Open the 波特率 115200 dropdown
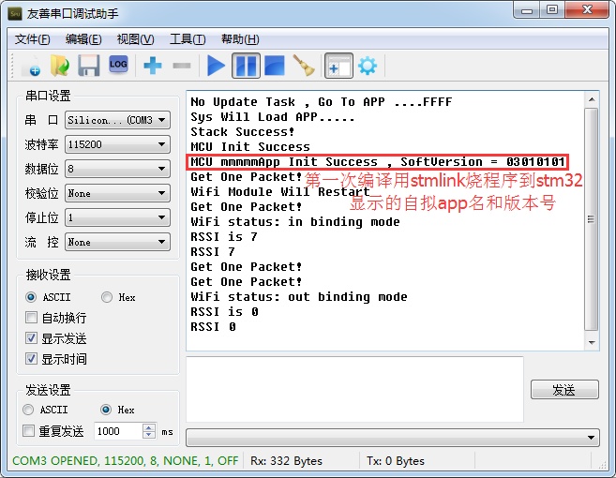Viewport: 616px width, 478px height. [x=117, y=144]
